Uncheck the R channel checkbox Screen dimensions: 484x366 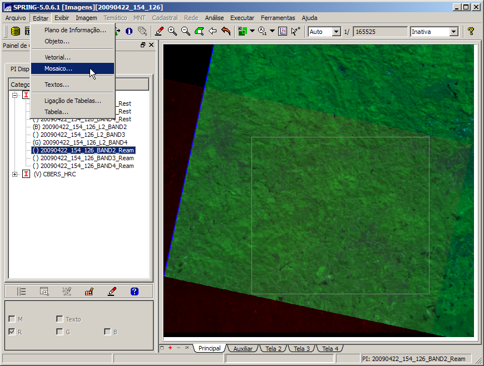pos(12,332)
